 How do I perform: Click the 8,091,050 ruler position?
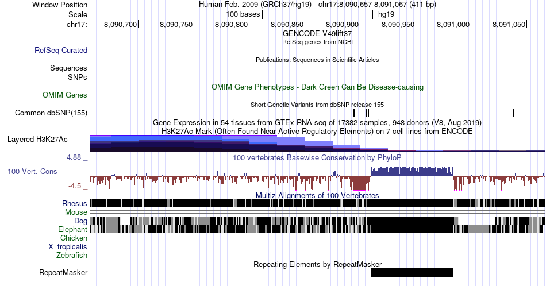(509, 24)
